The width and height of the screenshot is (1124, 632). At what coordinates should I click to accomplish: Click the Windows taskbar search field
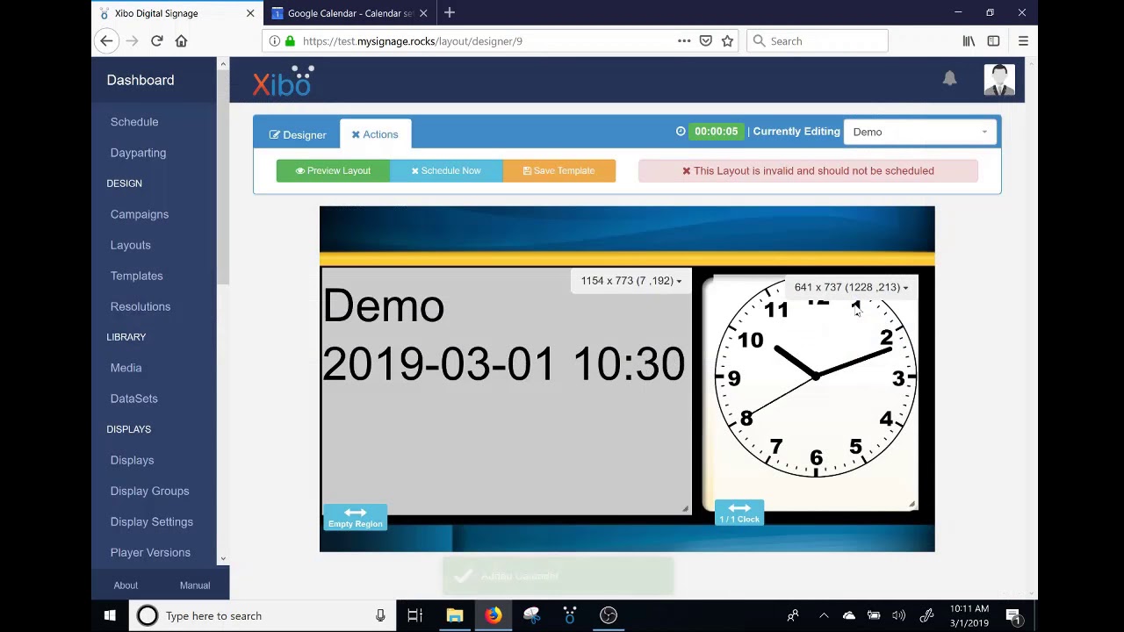263,615
